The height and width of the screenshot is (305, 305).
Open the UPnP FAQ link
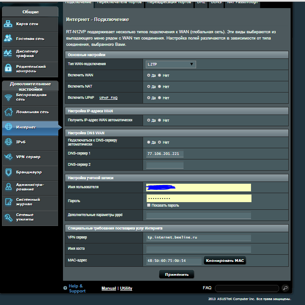point(108,97)
